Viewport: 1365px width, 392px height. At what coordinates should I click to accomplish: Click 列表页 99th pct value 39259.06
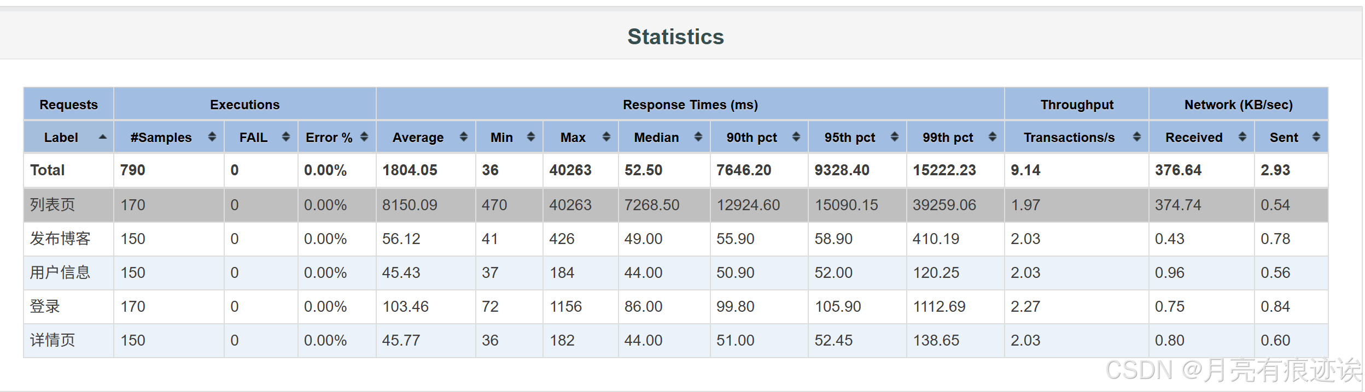[x=944, y=205]
